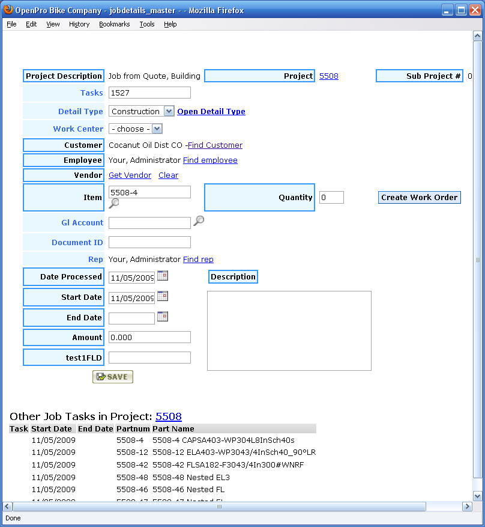Click the horizontal scrollbar right arrow
485x527 pixels.
pos(467,507)
